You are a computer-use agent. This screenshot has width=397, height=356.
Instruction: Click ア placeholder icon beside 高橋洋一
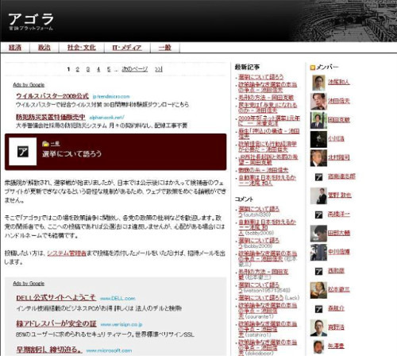(x=318, y=215)
